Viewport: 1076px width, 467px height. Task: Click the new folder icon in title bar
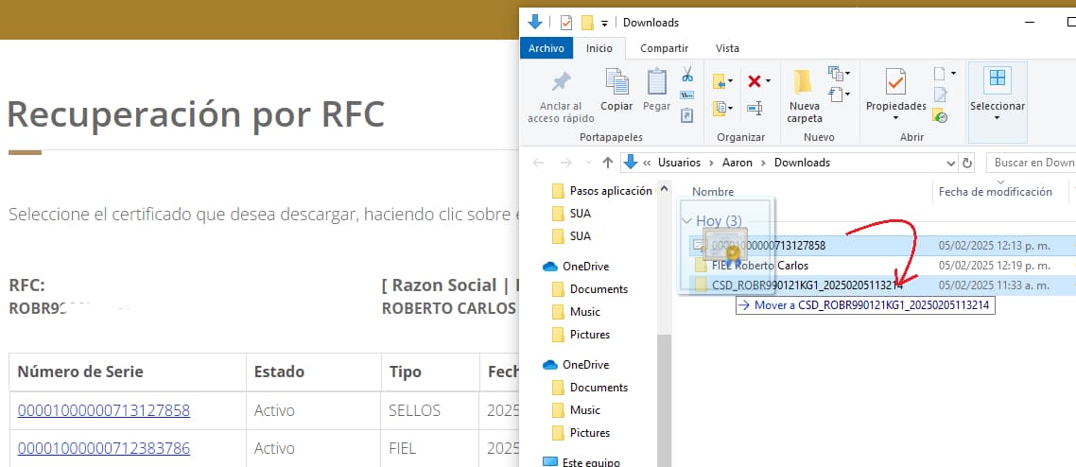point(587,23)
